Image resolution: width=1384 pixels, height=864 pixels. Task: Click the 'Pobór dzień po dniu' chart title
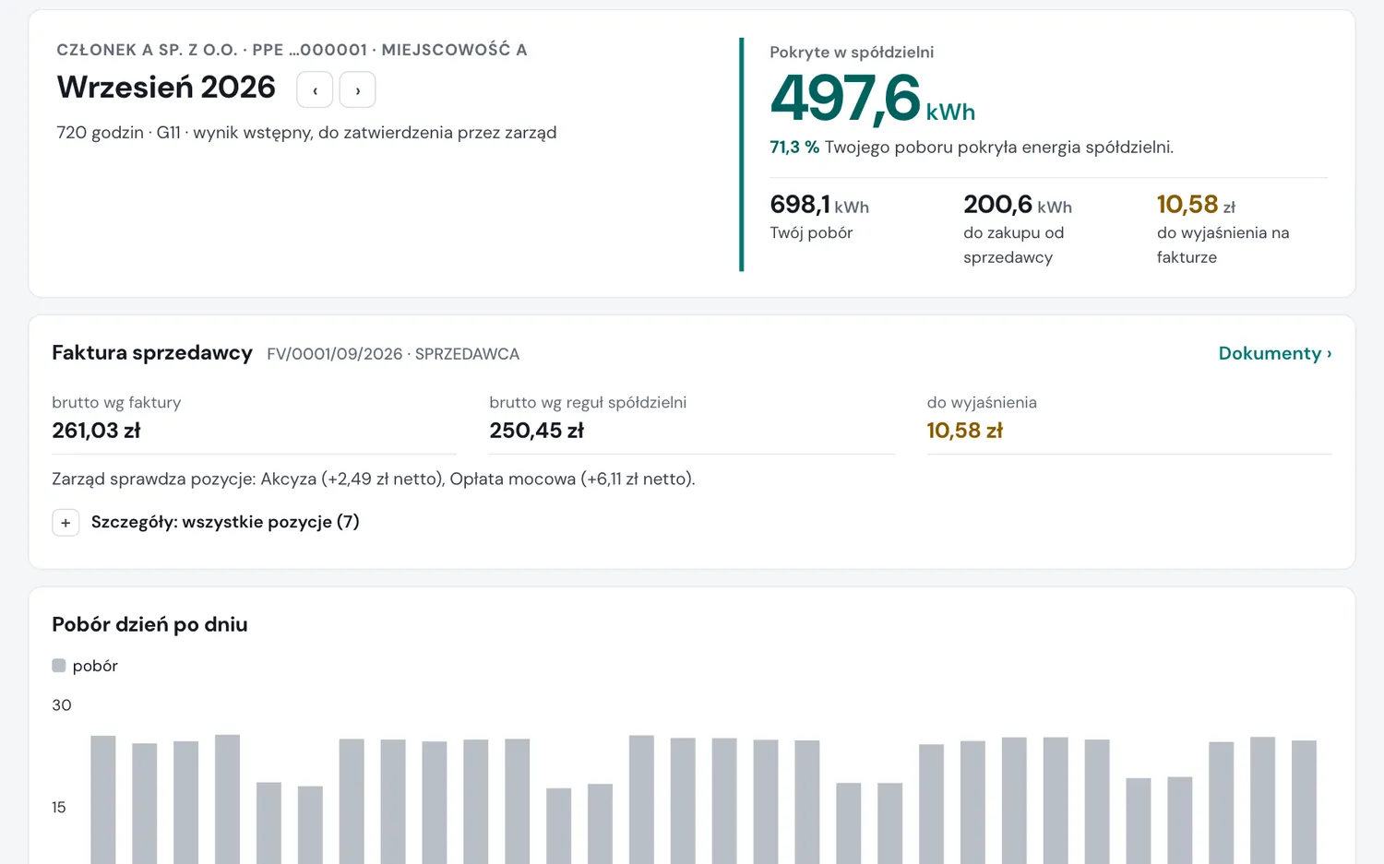[x=149, y=624]
